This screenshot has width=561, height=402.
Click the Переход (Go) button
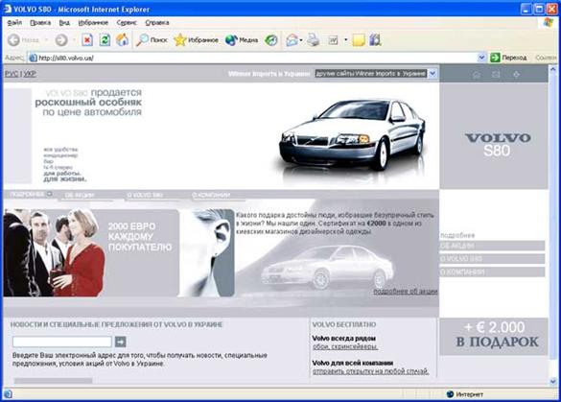point(508,58)
